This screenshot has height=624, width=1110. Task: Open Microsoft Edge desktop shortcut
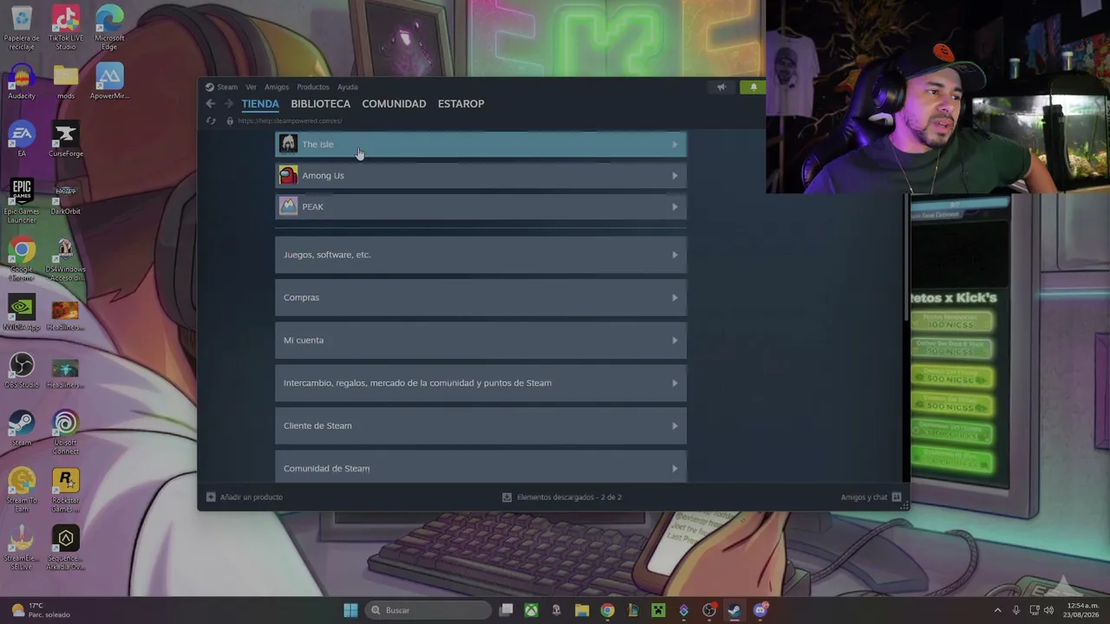[109, 28]
